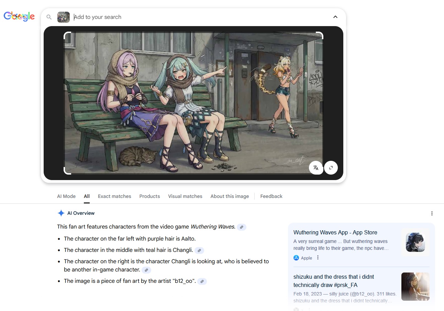Select the All tab
Screen dimensions: 444x311
point(87,196)
